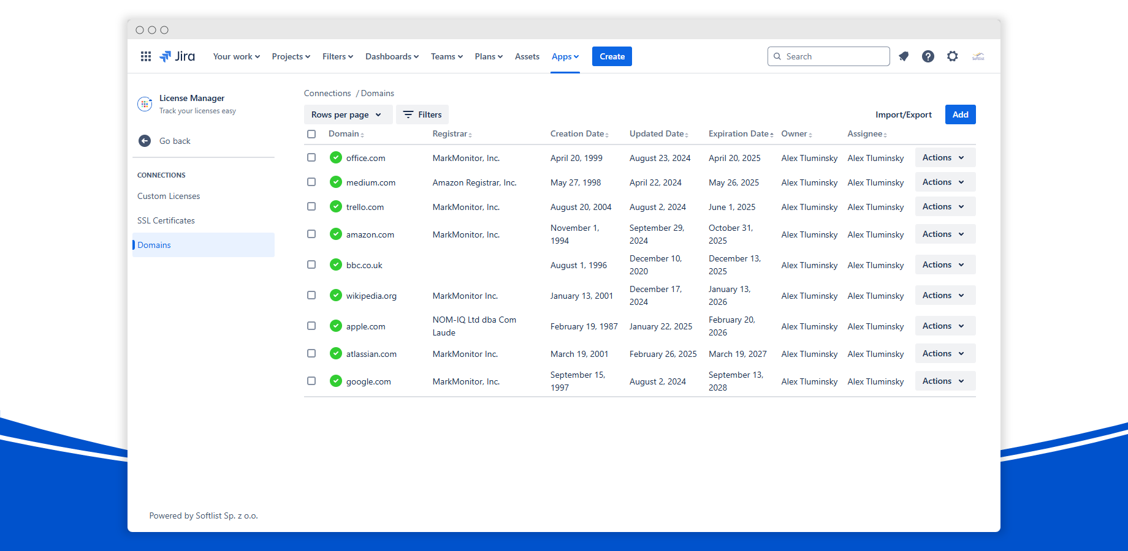This screenshot has height=551, width=1128.
Task: Sort by Assignee column arrows
Action: [x=885, y=135]
